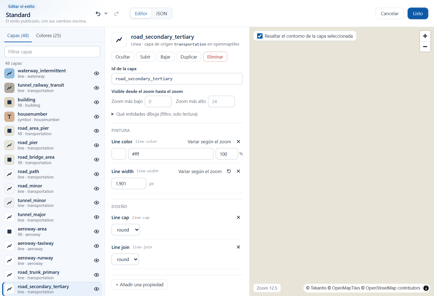
Task: Zoom in the map with plus button
Action: 425,36
